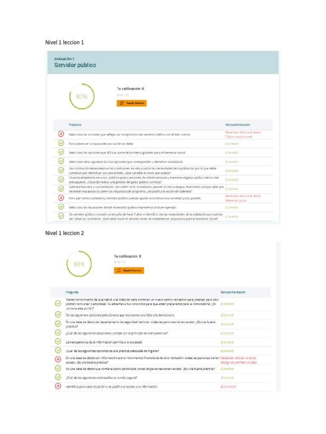The height and width of the screenshot is (434, 326).
Task: Click green check beside 'falta a la democracia' question
Action: tap(58, 314)
